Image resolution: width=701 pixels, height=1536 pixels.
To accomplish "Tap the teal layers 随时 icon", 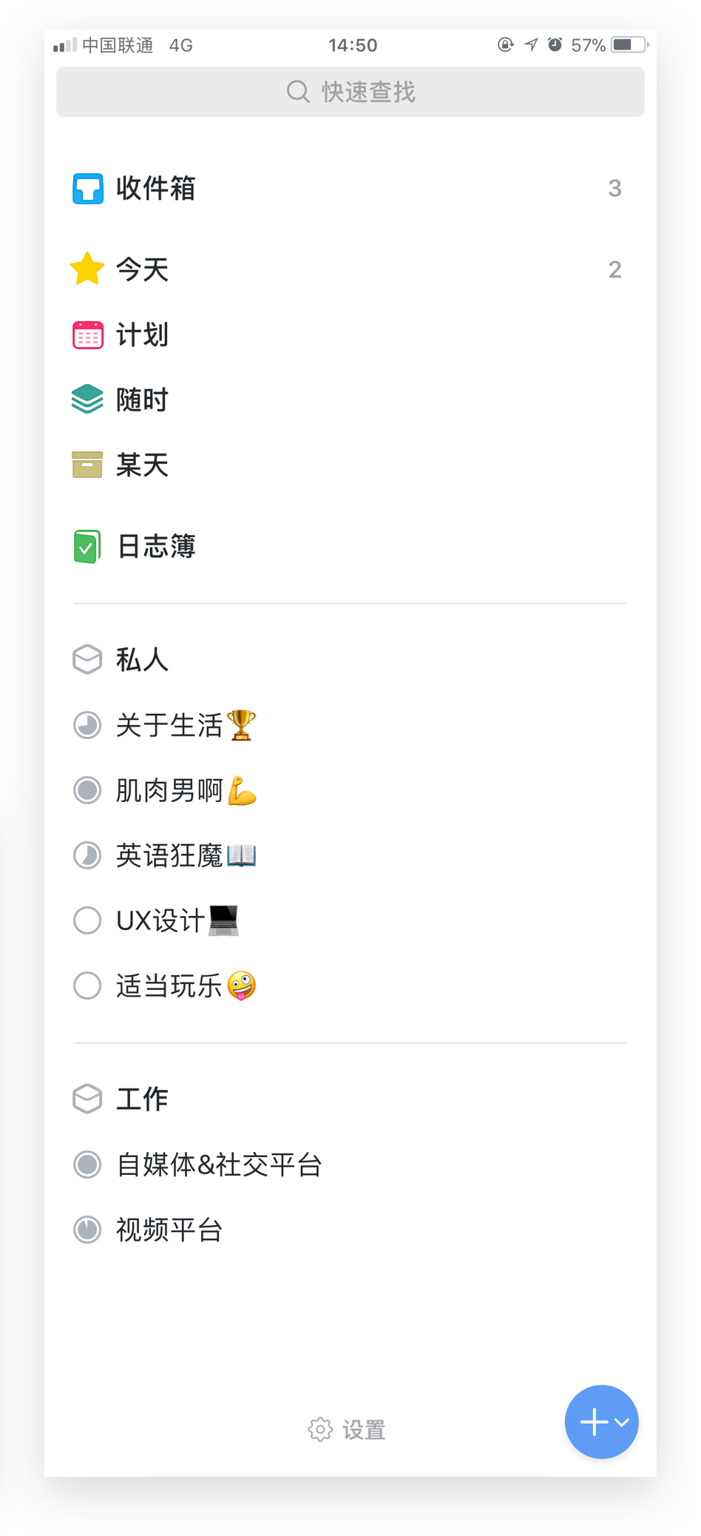I will (x=87, y=400).
